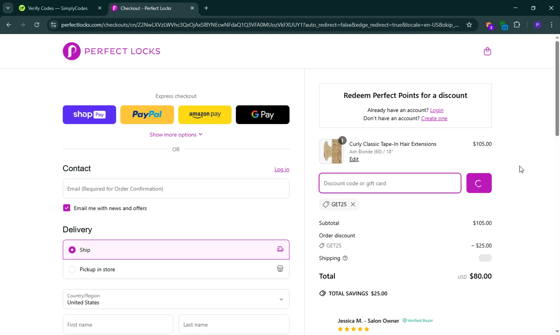The height and width of the screenshot is (335, 560).
Task: Open the tab search dropdown arrow
Action: [8, 8]
